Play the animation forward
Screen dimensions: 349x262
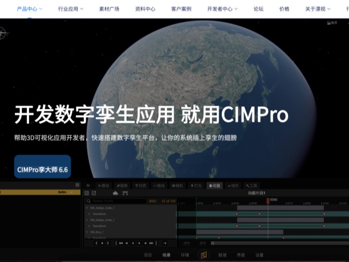coord(139,243)
